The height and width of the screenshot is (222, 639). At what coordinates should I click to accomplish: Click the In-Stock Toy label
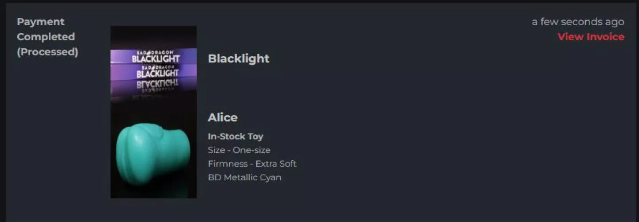(235, 136)
